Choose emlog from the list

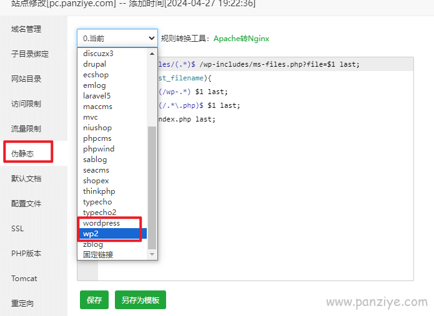(112, 85)
